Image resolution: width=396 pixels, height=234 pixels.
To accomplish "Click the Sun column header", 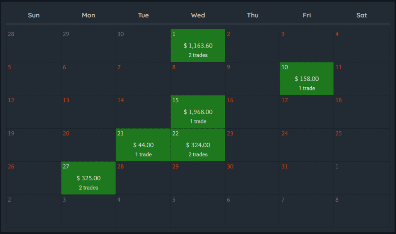I will pyautogui.click(x=34, y=15).
